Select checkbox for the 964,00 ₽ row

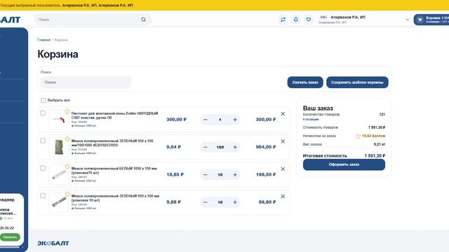[x=43, y=140]
